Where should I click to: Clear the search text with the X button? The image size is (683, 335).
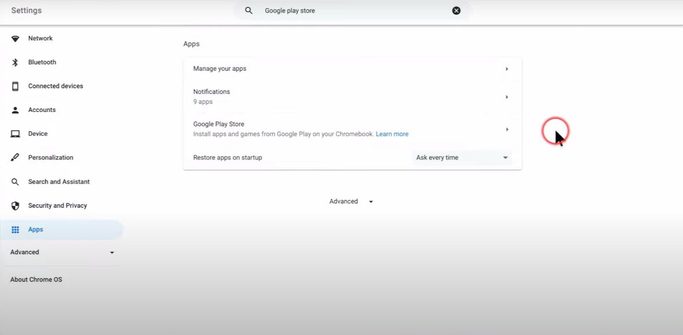click(x=456, y=11)
